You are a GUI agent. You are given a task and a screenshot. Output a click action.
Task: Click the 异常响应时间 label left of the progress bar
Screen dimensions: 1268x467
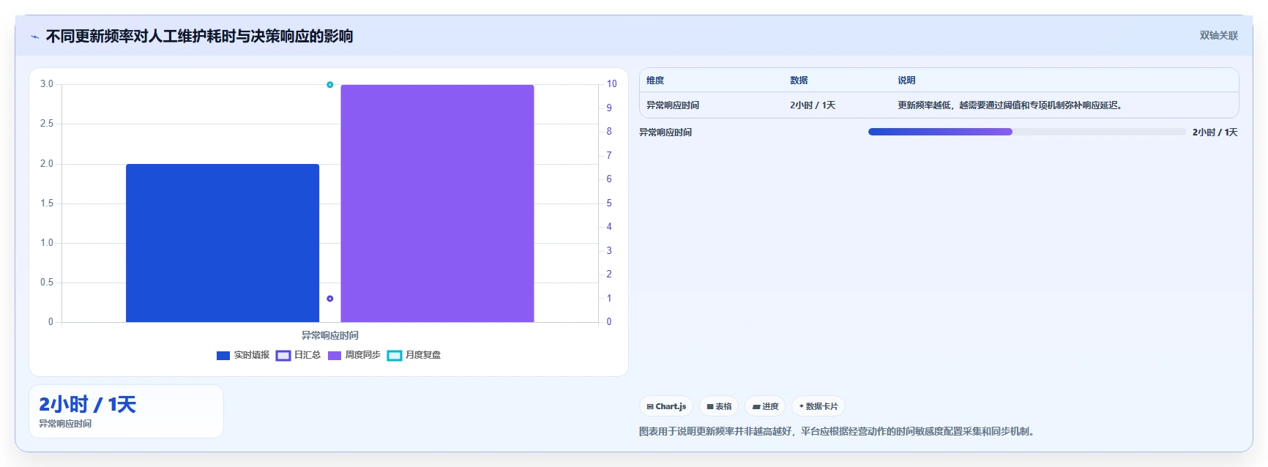coord(665,132)
